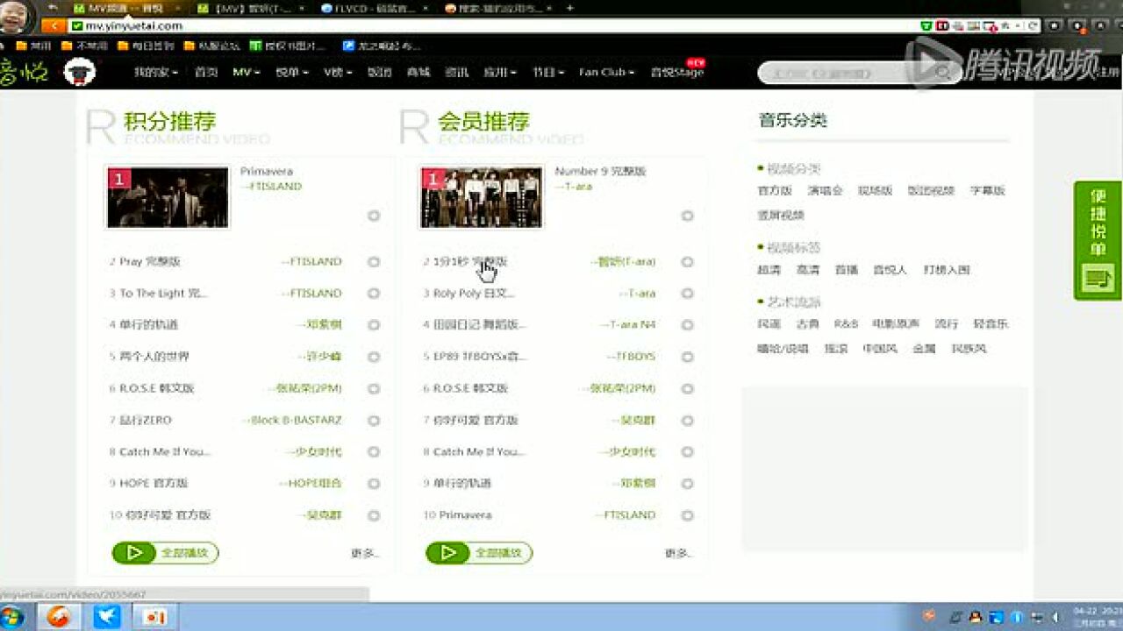Open 单行的轨道 title in 积分推荐 list
1123x631 pixels.
(149, 325)
